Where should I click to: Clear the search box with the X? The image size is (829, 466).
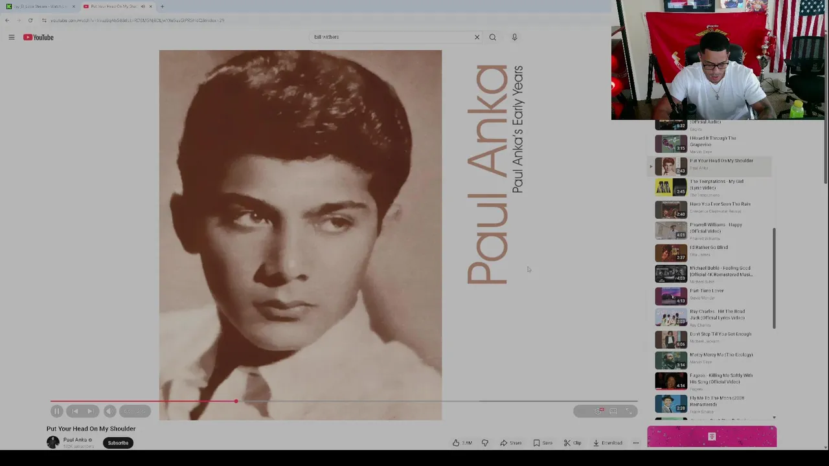coord(477,37)
